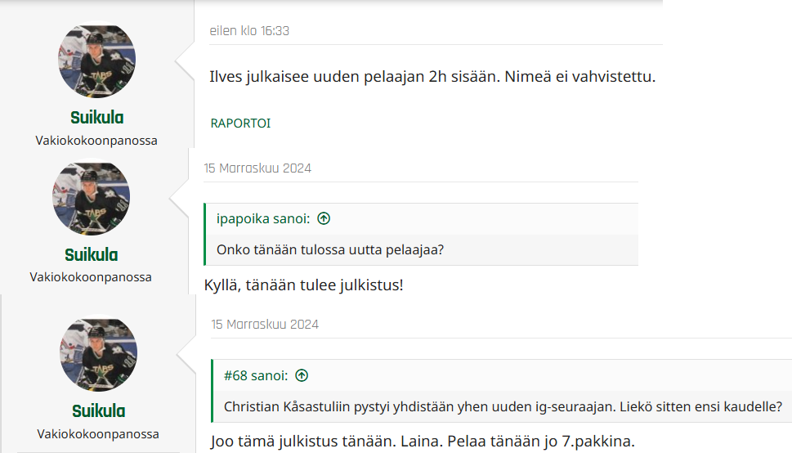Click "Vakiokokoonpanossa" under the top post's Suikula
The image size is (792, 453).
[96, 140]
